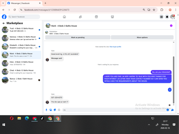Open View buyer profile link

[115, 47]
